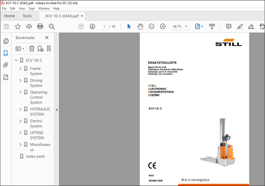Expand the HYDRAULIC SYSTEM bookmark
Image resolution: width=265 pixels, height=186 pixels.
pyautogui.click(x=20, y=109)
